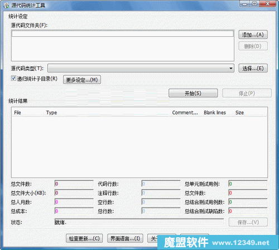Click the 总单元测试用例 value field
This screenshot has width=279, height=250.
point(248,184)
